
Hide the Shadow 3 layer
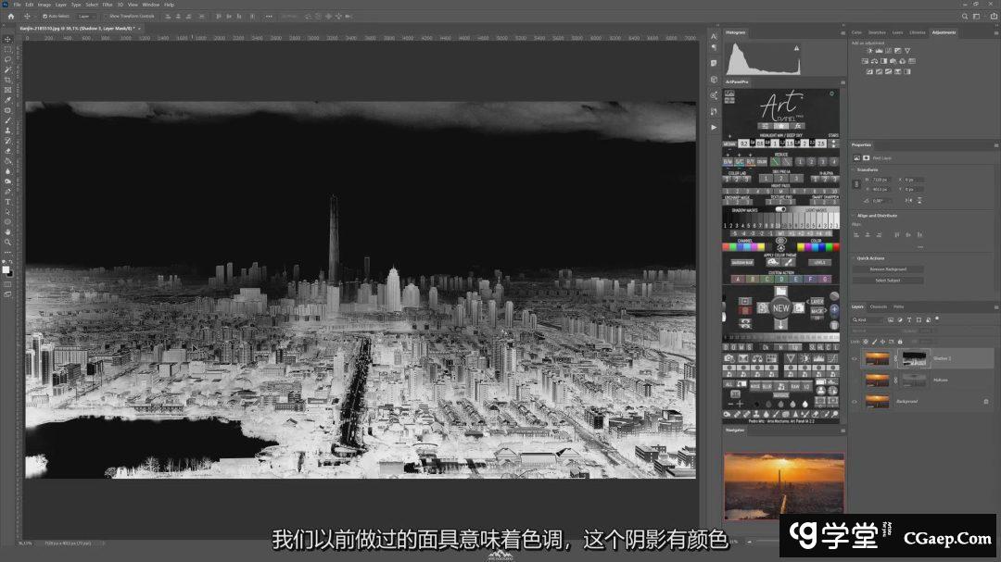pyautogui.click(x=855, y=358)
